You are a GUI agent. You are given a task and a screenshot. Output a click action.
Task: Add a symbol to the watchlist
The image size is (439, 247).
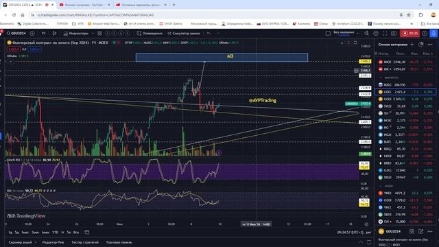412,44
